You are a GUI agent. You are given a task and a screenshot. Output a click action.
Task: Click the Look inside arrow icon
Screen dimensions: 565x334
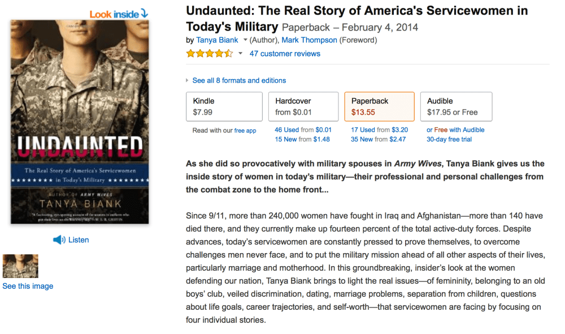(x=144, y=13)
